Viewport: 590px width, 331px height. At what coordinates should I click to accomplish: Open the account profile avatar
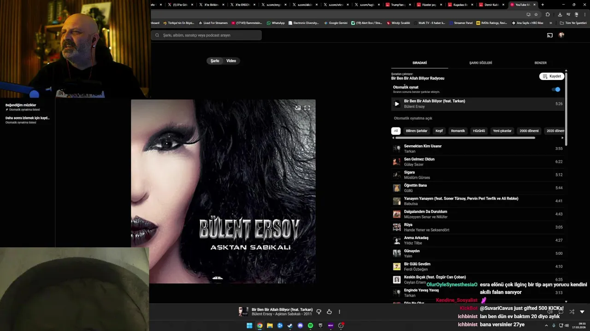pos(561,35)
